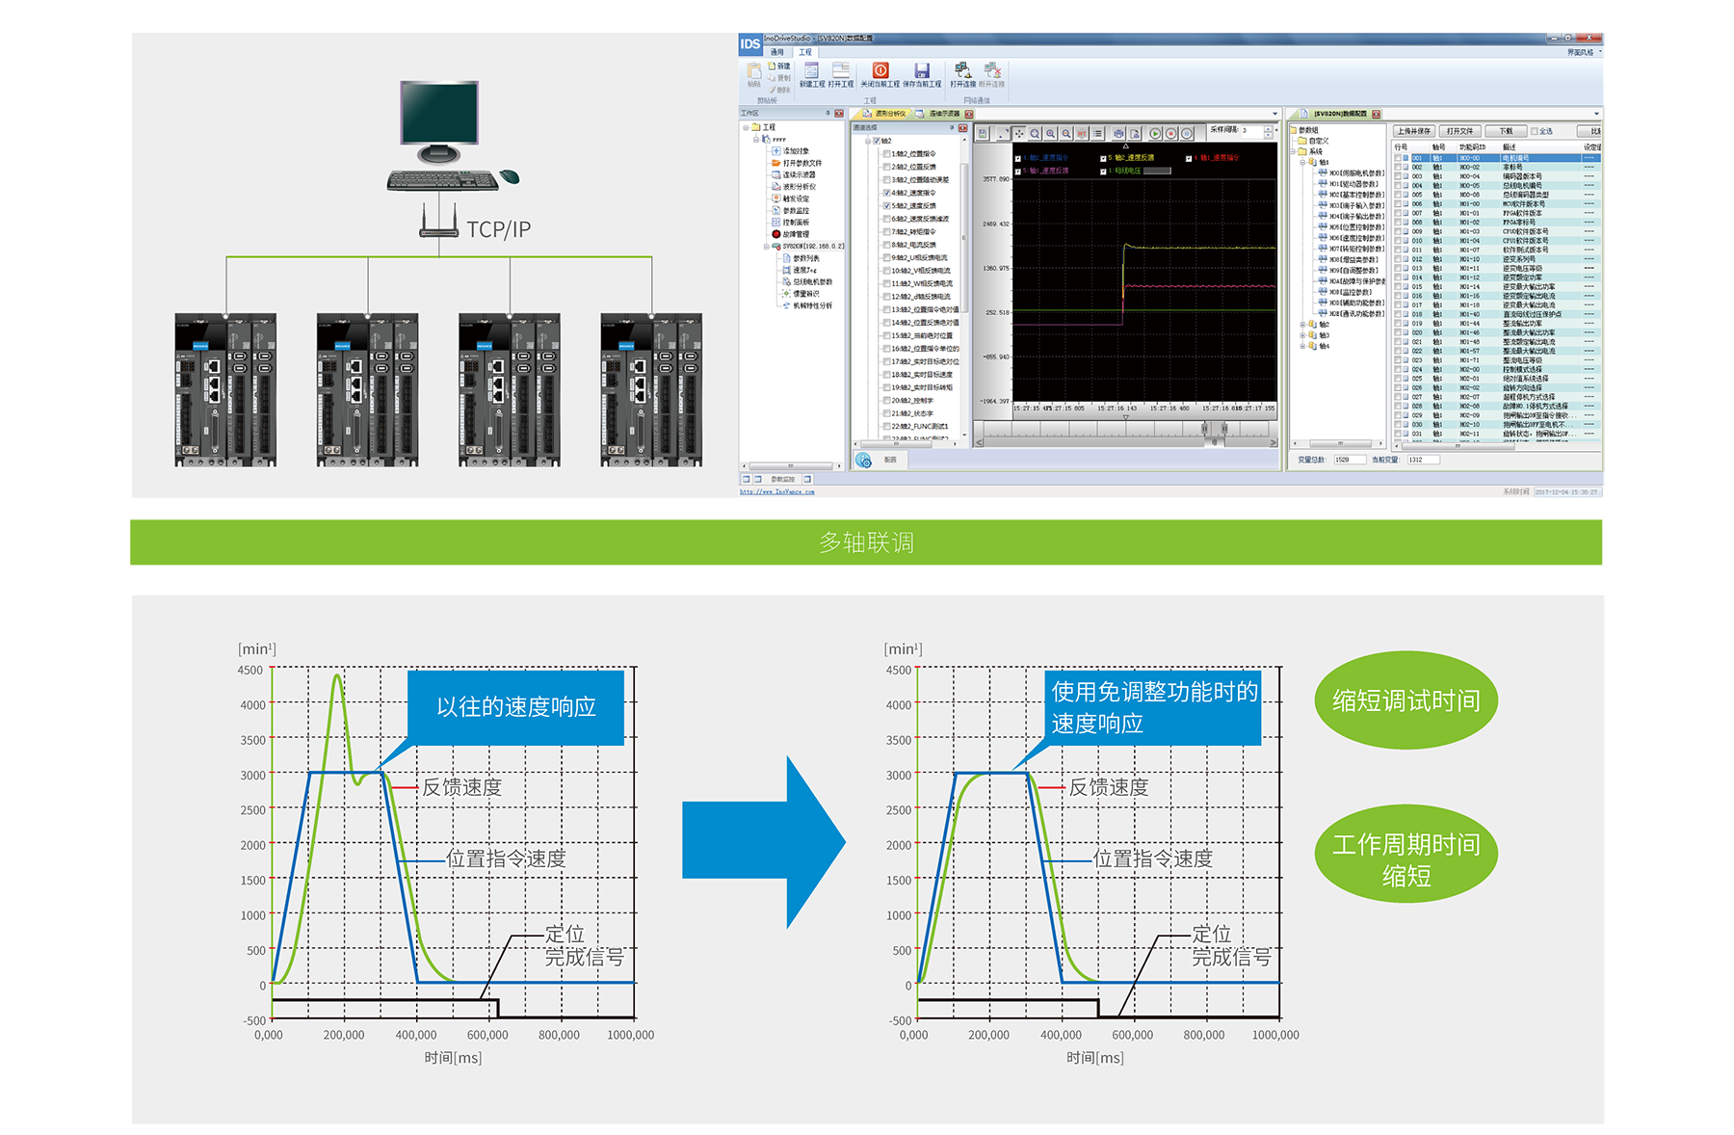Toggle the 全选 select-all checkbox
Screen dimensions: 1734x1135
coord(1535,132)
